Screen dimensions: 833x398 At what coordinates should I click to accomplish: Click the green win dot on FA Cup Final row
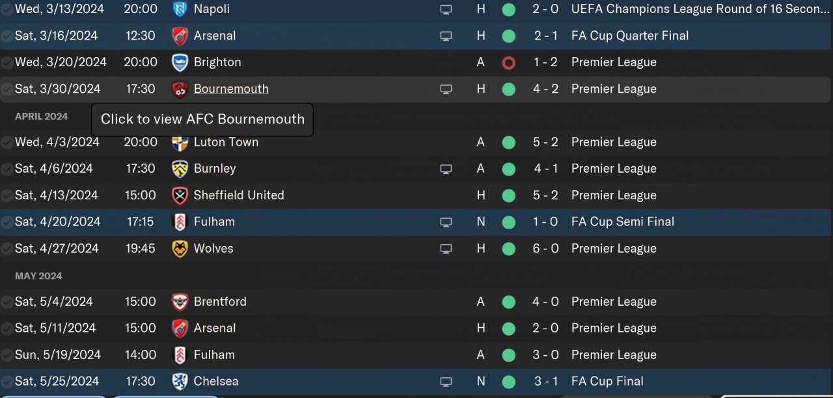click(x=509, y=382)
